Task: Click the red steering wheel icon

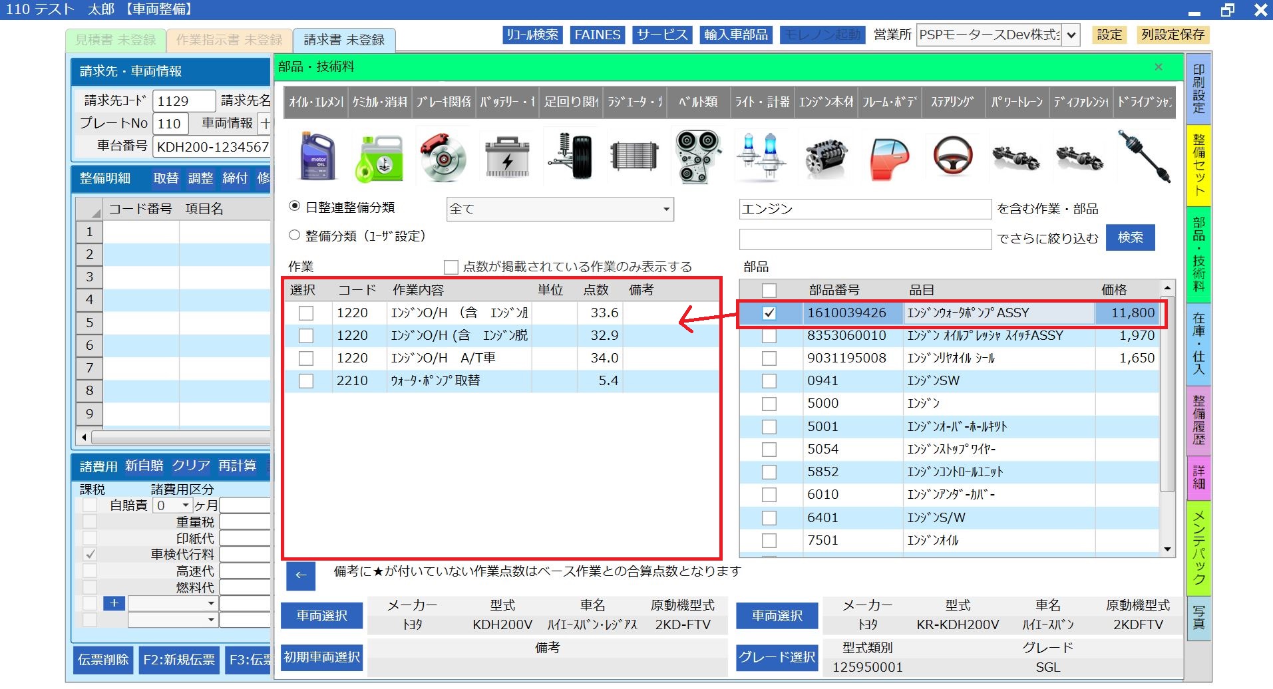Action: coord(952,157)
